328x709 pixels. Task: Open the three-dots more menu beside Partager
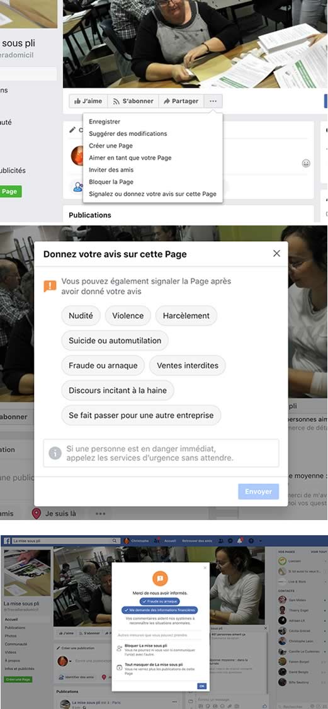pos(213,101)
